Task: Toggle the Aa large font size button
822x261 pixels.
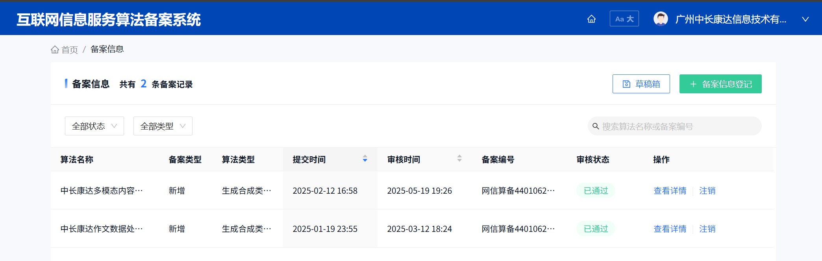Action: (x=624, y=19)
